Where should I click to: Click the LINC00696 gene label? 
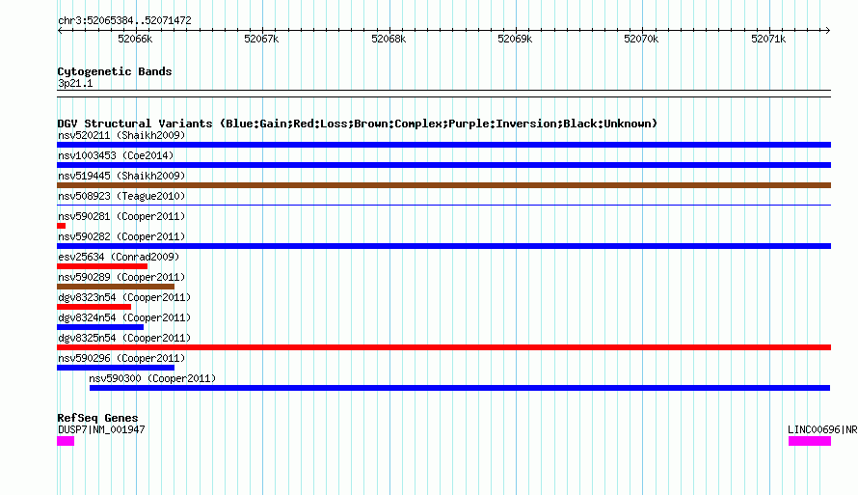pyautogui.click(x=822, y=429)
